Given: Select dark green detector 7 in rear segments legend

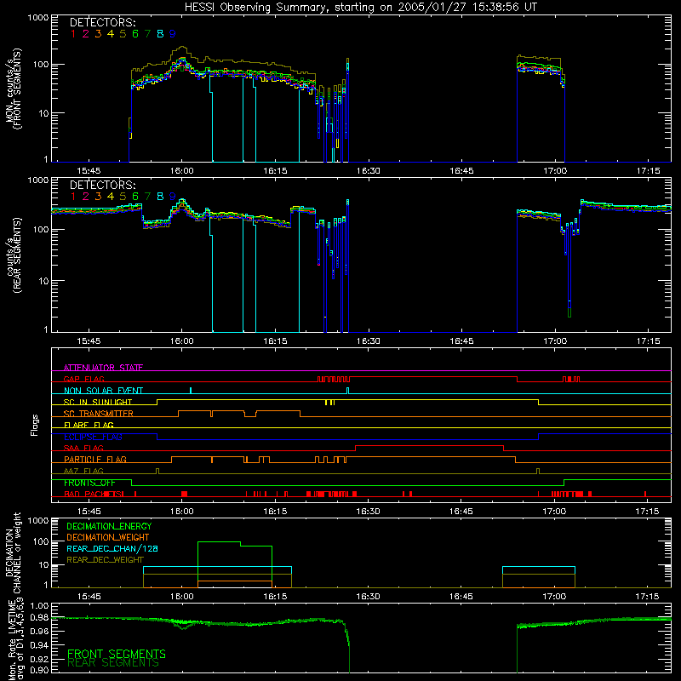Looking at the screenshot, I should tap(147, 197).
